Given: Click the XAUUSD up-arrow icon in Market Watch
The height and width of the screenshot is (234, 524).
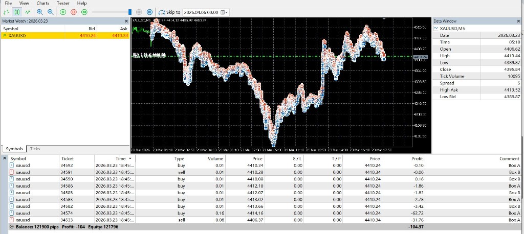Looking at the screenshot, I should (5, 35).
